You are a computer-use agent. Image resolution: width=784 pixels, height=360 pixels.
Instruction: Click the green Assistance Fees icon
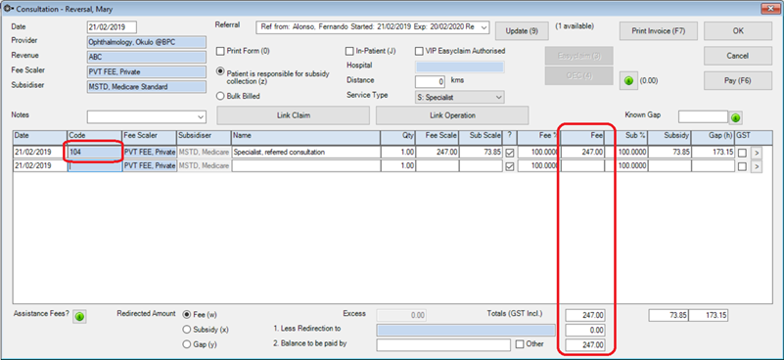pos(79,317)
